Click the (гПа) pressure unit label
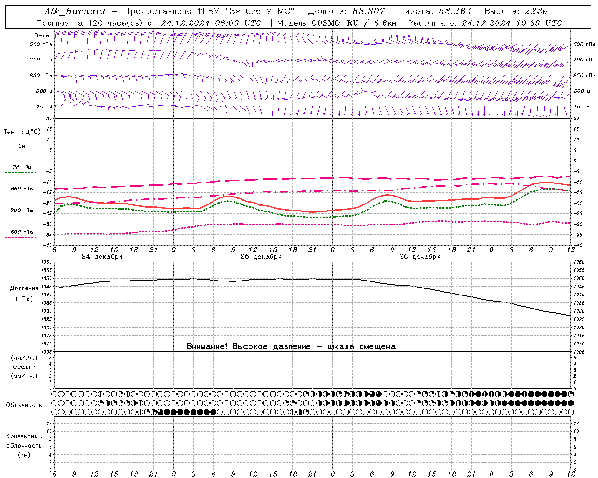Viewport: 598px width, 478px height. [24, 299]
